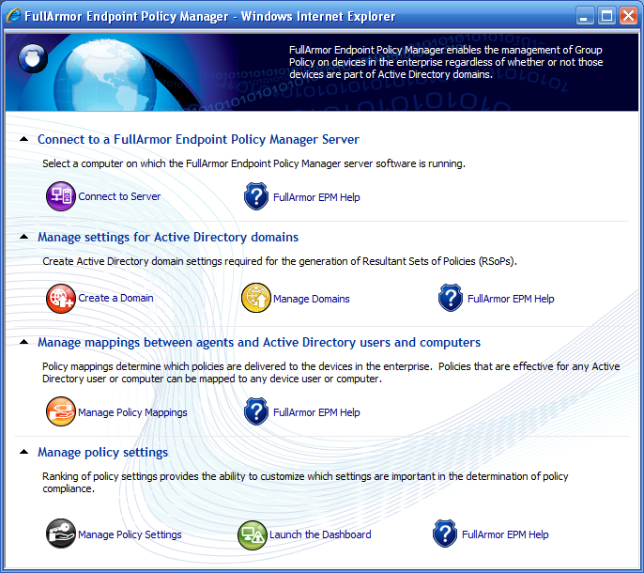Viewport: 644px width, 573px height.
Task: Click heading Manage mappings between agents and Active Directory
Action: tap(259, 343)
